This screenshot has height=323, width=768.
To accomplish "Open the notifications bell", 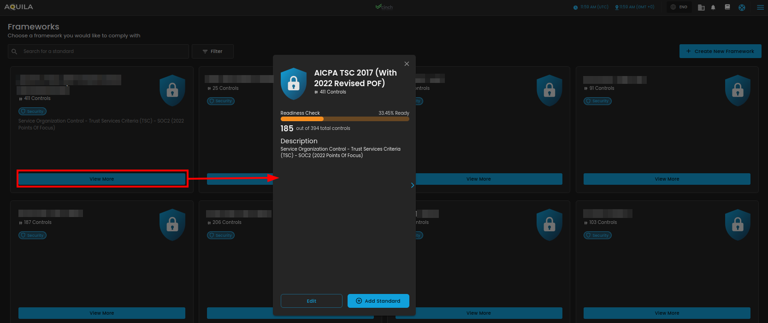I will pyautogui.click(x=713, y=7).
